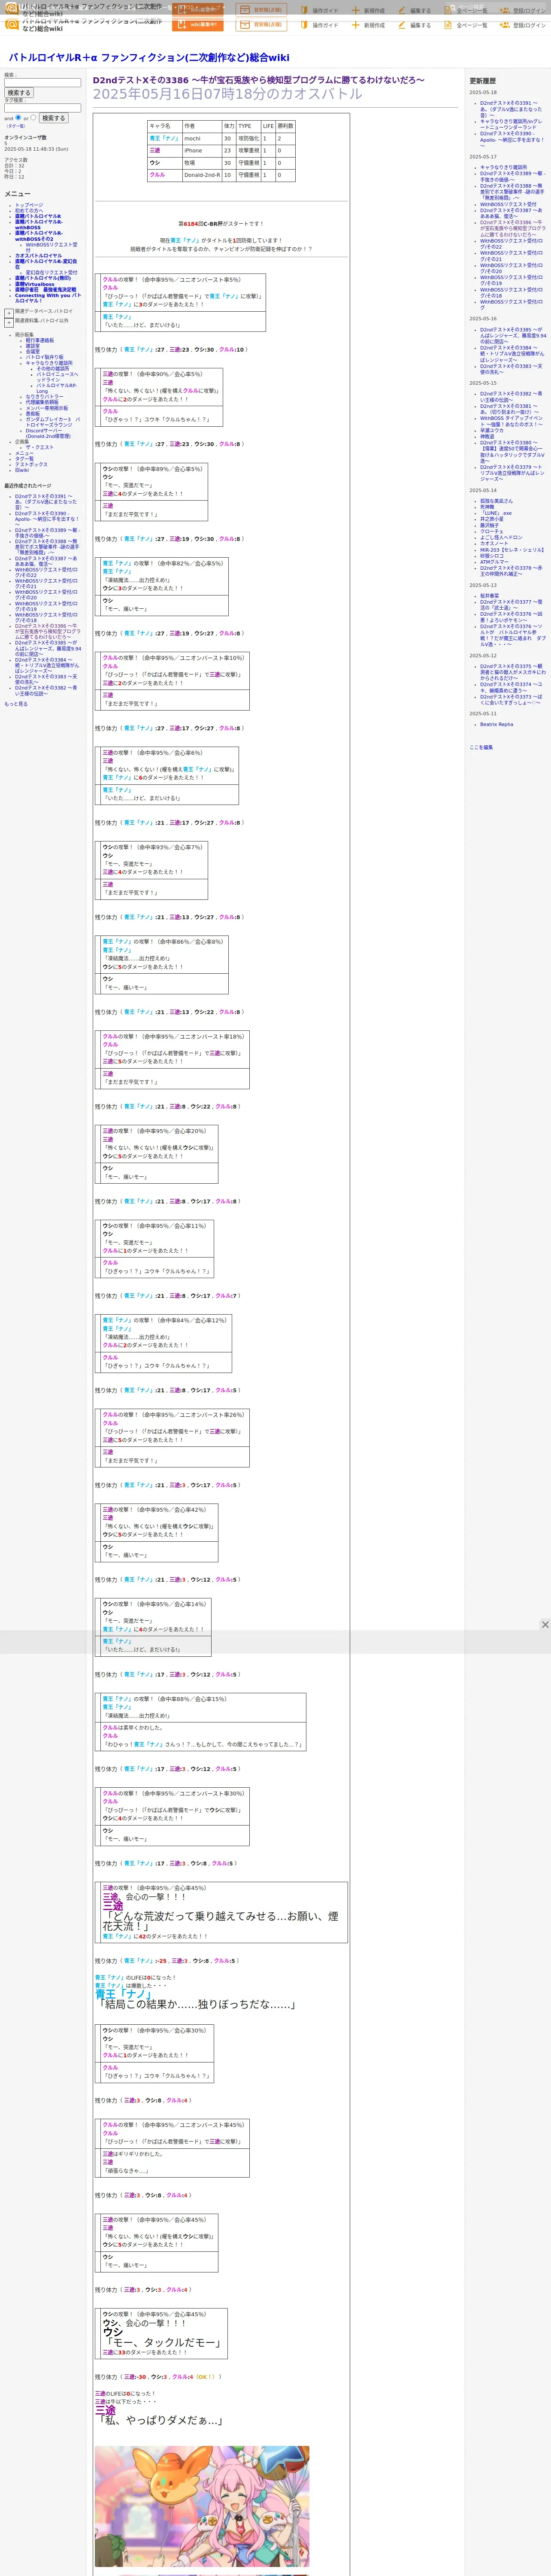Viewport: 551px width, 2576px height.
Task: Close the overlay banner with the X
Action: 545,1625
